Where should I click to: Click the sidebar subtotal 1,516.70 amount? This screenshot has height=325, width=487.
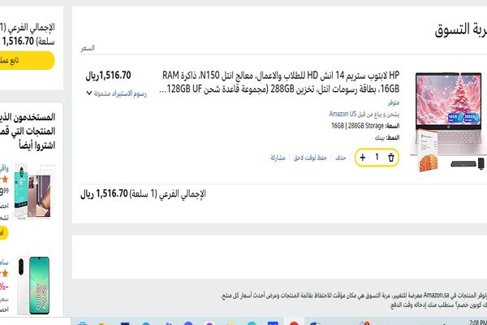[18, 41]
